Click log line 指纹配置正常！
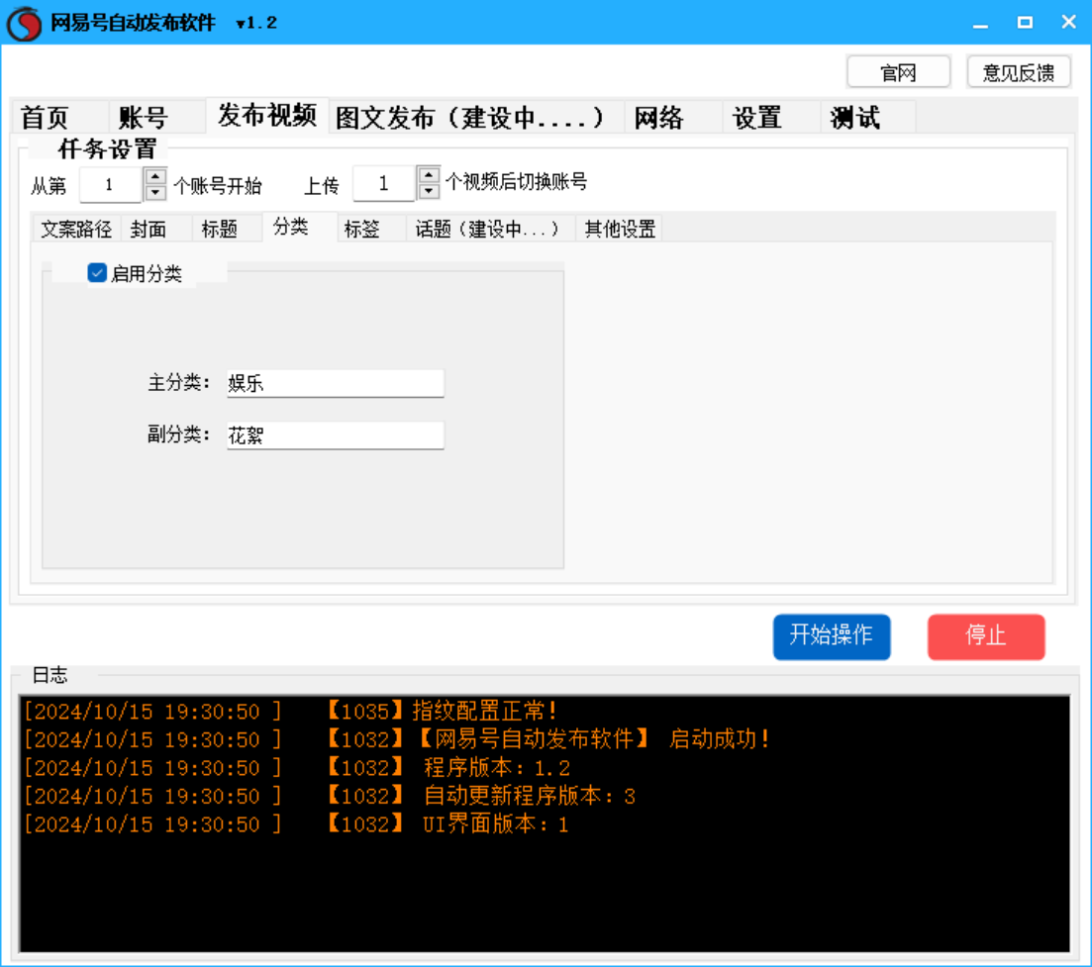Image resolution: width=1092 pixels, height=967 pixels. tap(484, 711)
